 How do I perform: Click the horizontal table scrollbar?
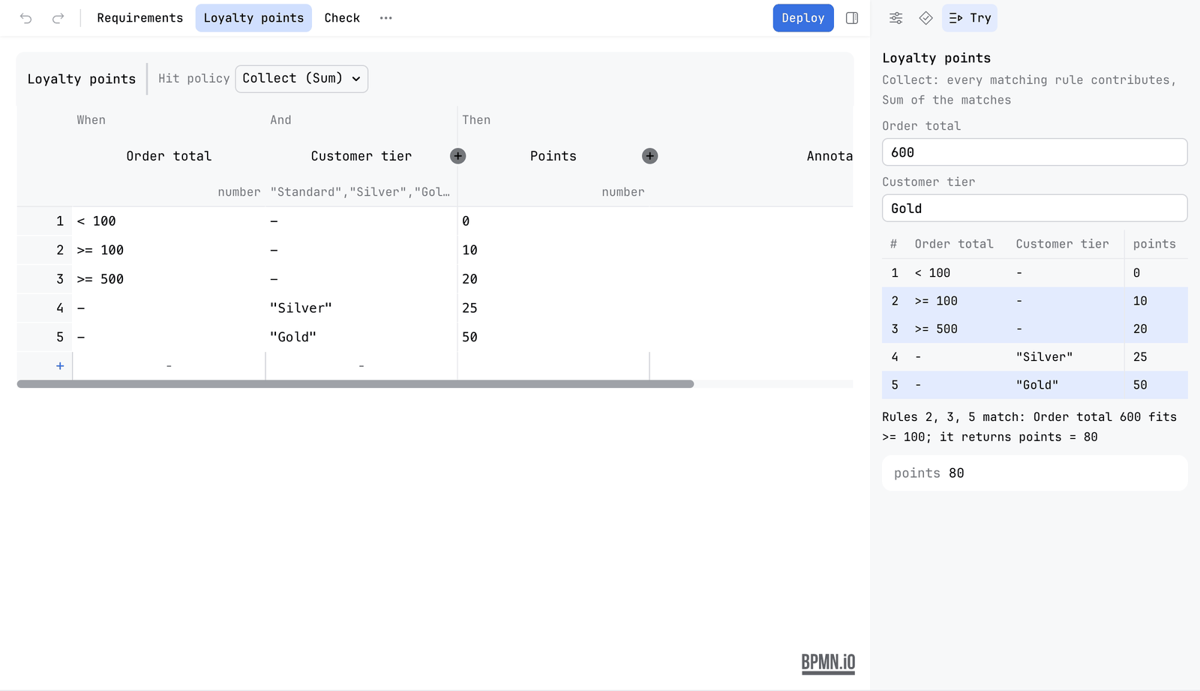[355, 384]
